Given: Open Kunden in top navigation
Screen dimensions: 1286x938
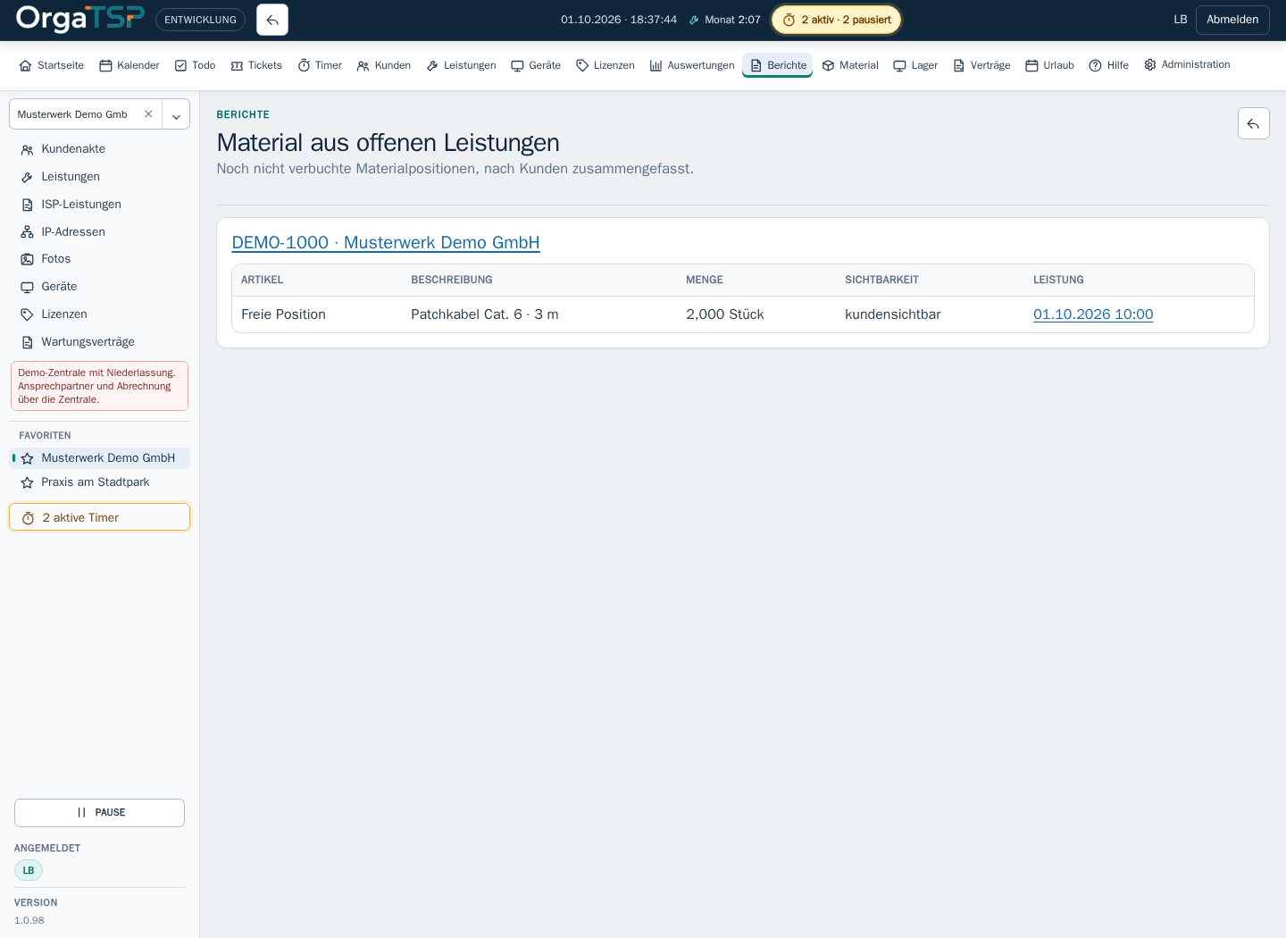Looking at the screenshot, I should 384,65.
